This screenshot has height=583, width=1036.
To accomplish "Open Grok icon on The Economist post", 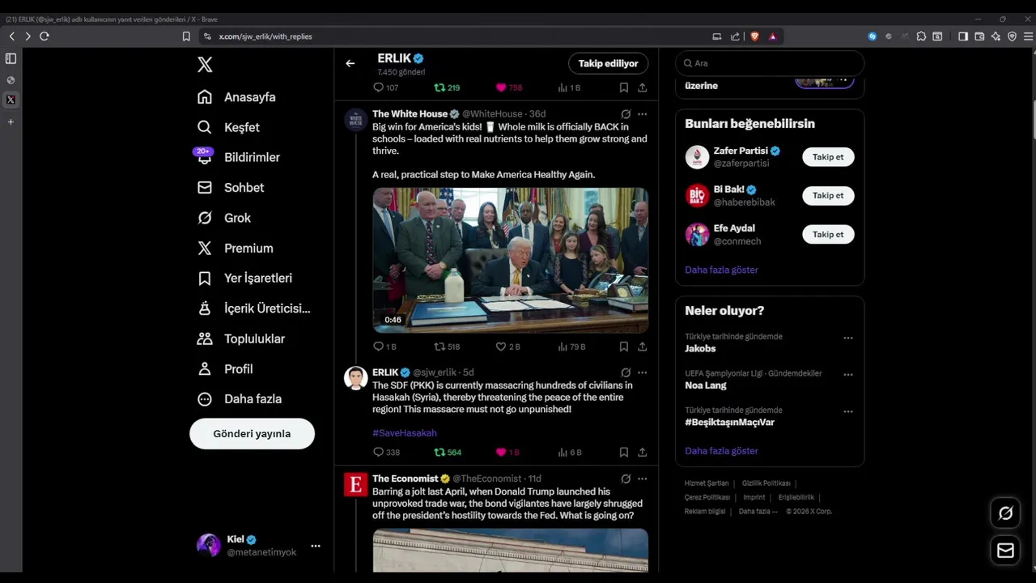I will point(626,479).
